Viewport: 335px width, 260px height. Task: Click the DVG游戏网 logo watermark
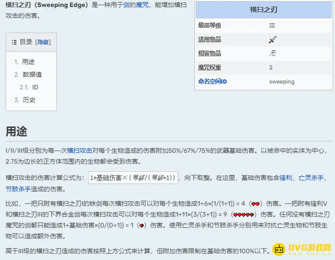(301, 250)
